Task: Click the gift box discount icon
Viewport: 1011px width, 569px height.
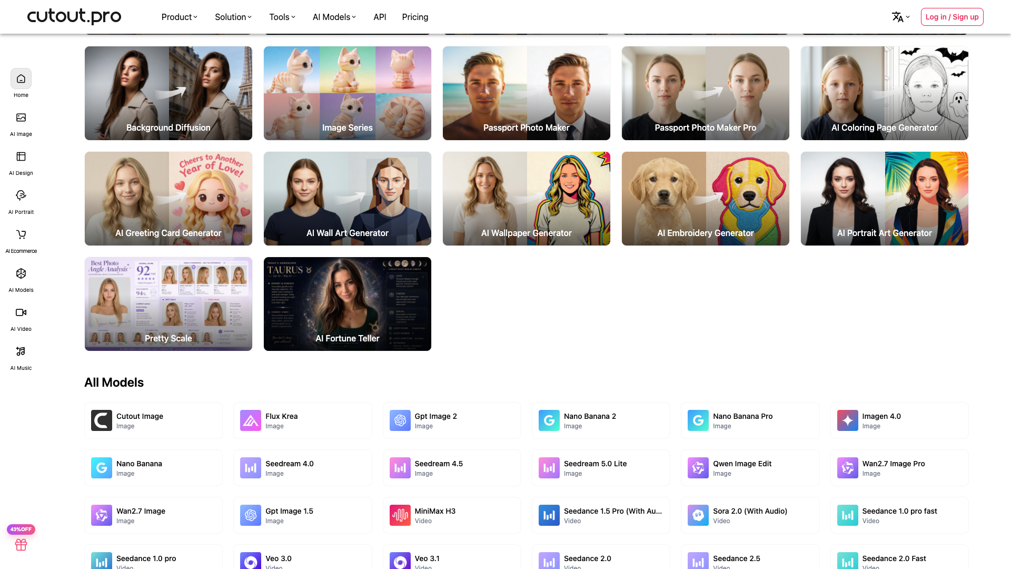Action: (21, 545)
